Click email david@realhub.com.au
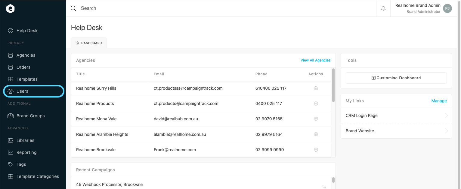461x189 pixels. click(176, 119)
